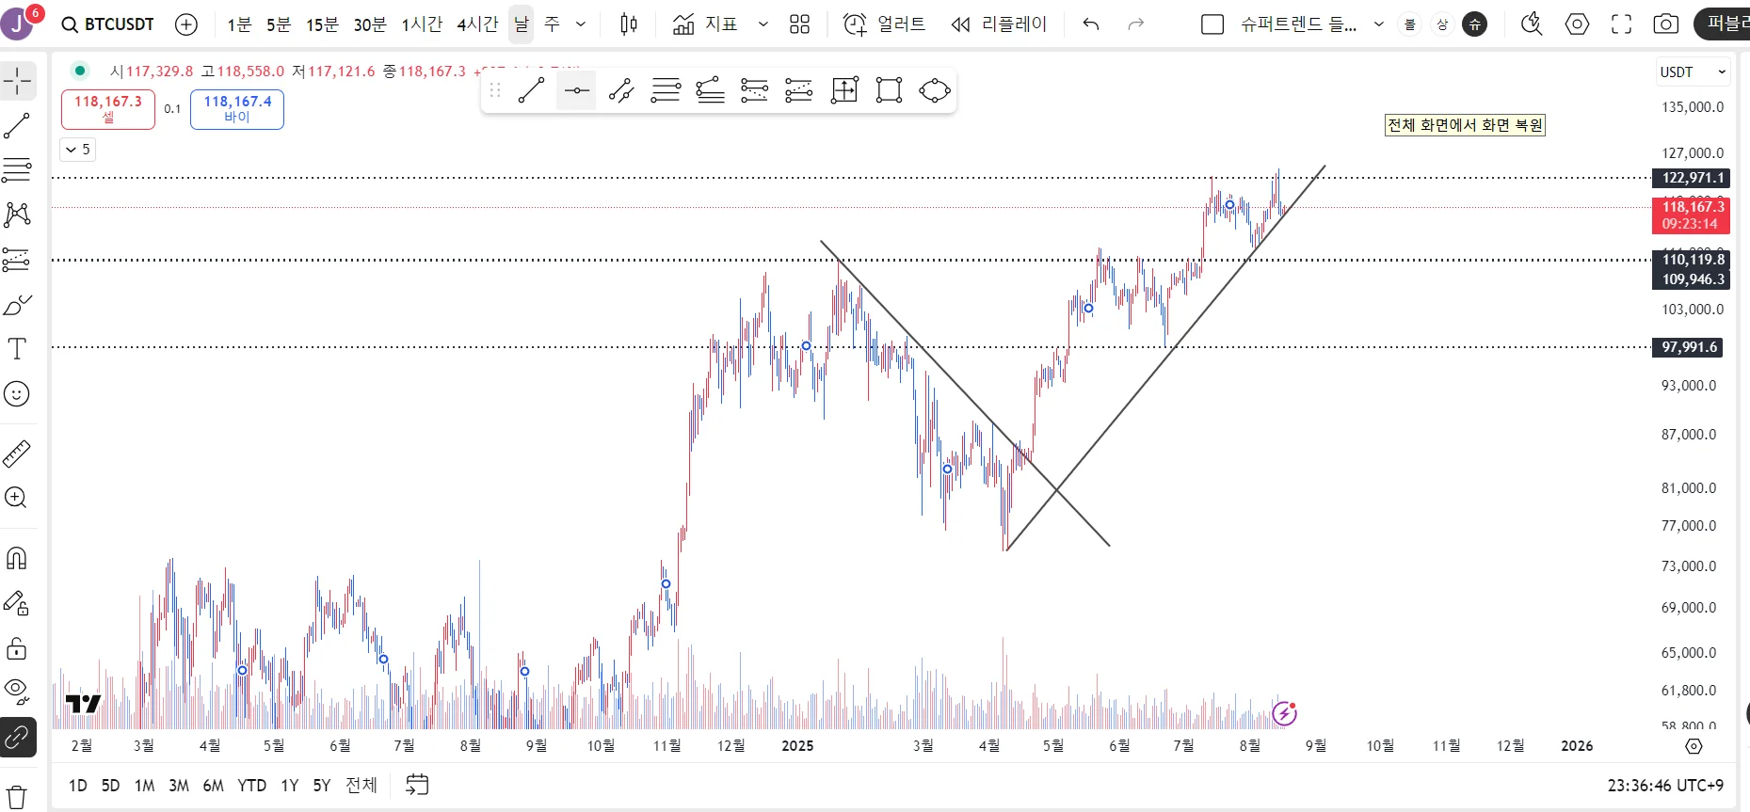Click the trash icon to remove drawings

[17, 798]
